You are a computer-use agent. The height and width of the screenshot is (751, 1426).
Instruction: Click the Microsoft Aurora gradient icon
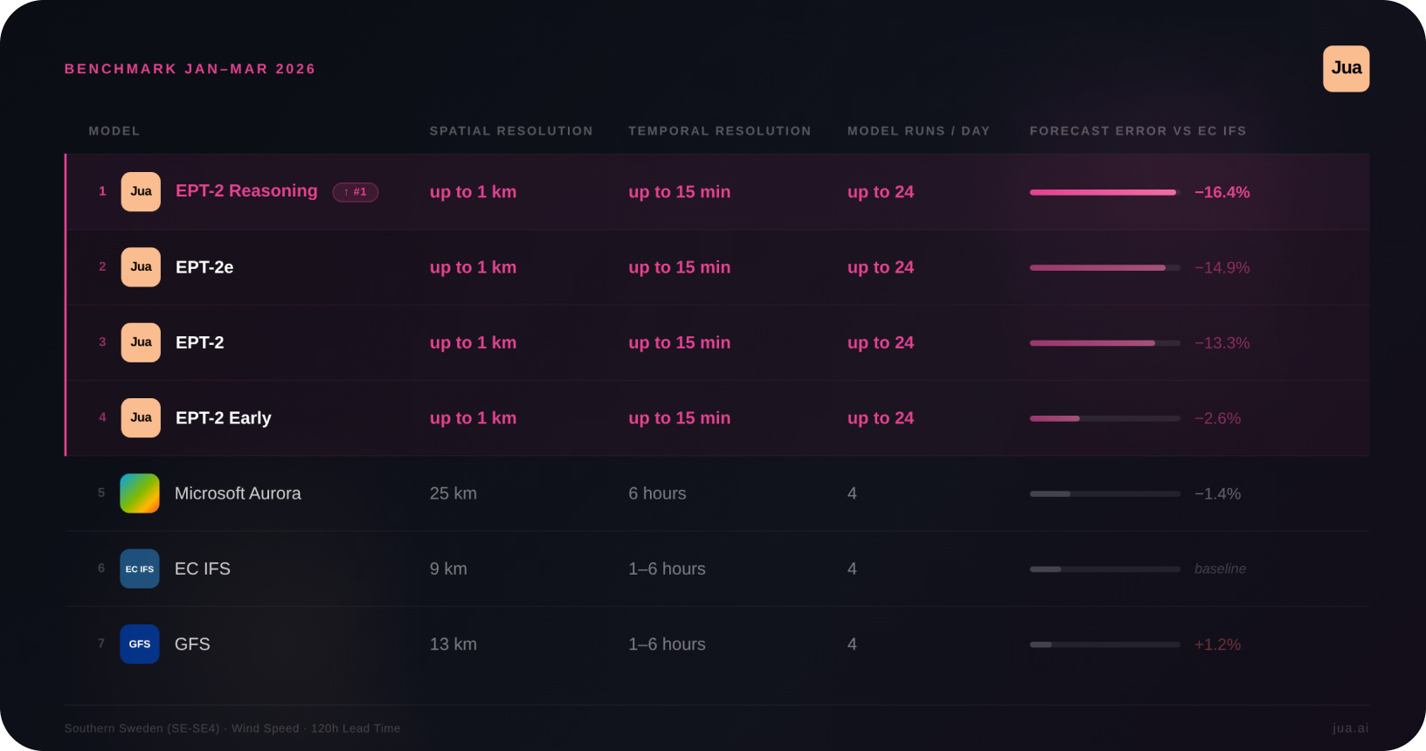point(140,493)
